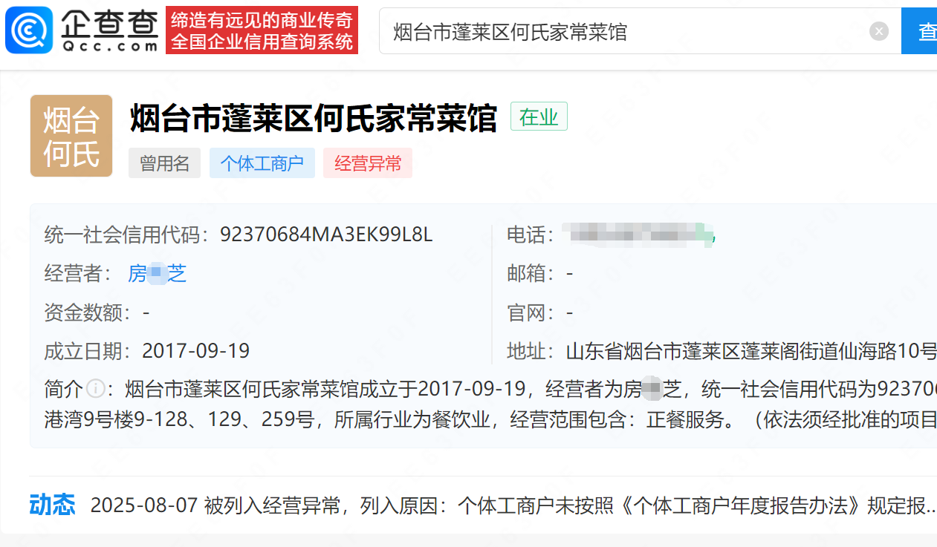The height and width of the screenshot is (547, 937).
Task: Click the credit code 92370684MA3EK99L8L
Action: (x=326, y=235)
